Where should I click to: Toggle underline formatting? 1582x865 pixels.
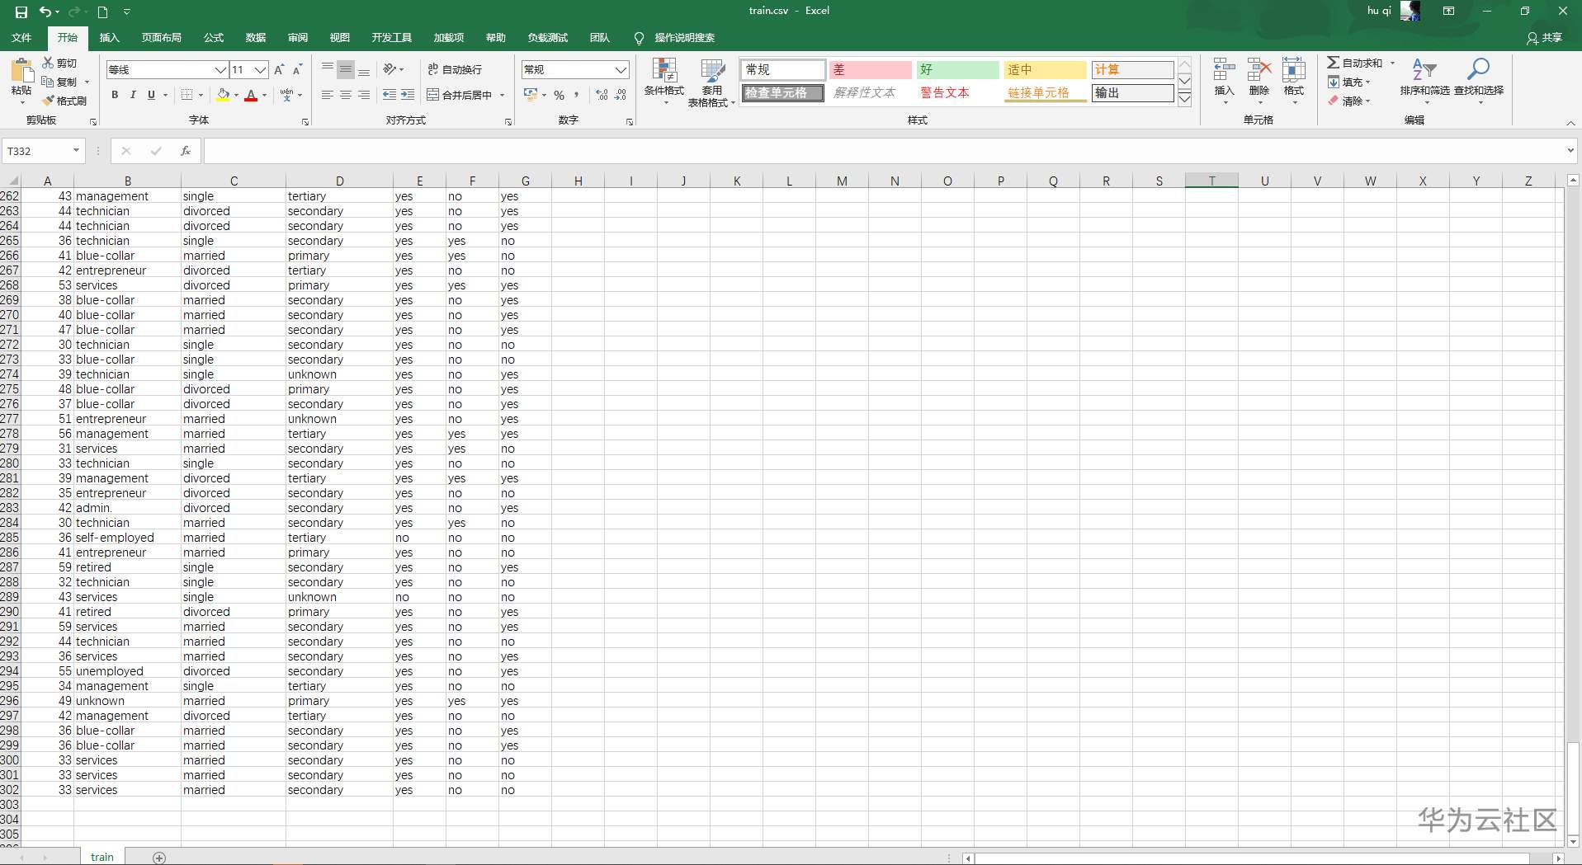(x=149, y=95)
